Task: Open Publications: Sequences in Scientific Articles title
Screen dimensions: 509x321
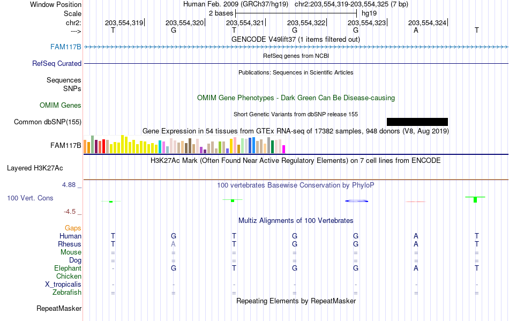Action: pyautogui.click(x=296, y=72)
